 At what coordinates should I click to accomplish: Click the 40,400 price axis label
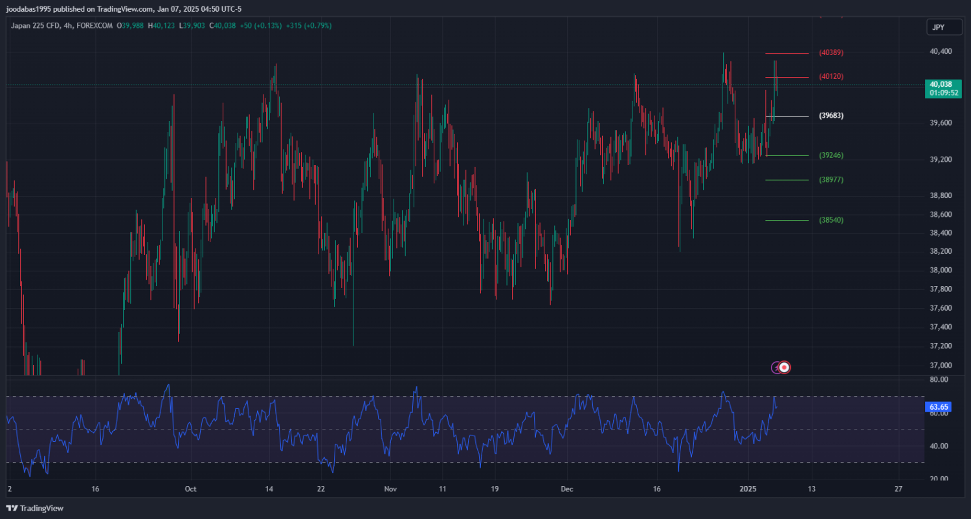941,52
